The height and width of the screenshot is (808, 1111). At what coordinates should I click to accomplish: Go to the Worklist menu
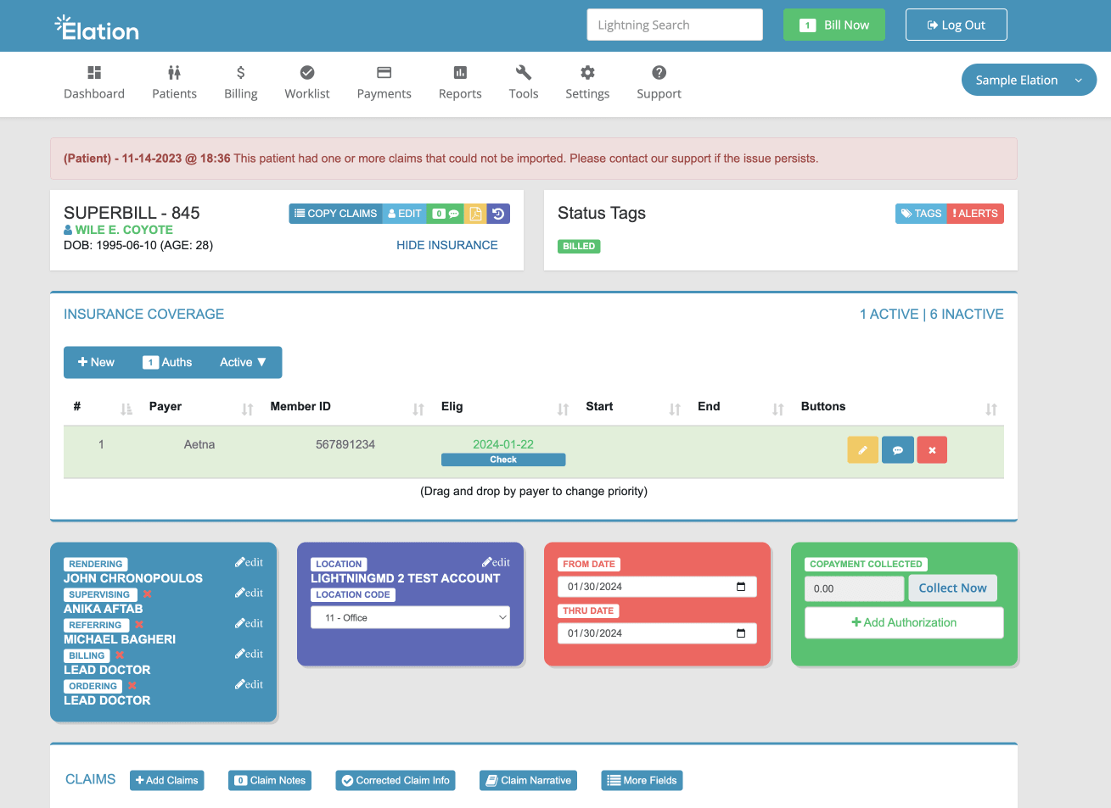point(306,82)
